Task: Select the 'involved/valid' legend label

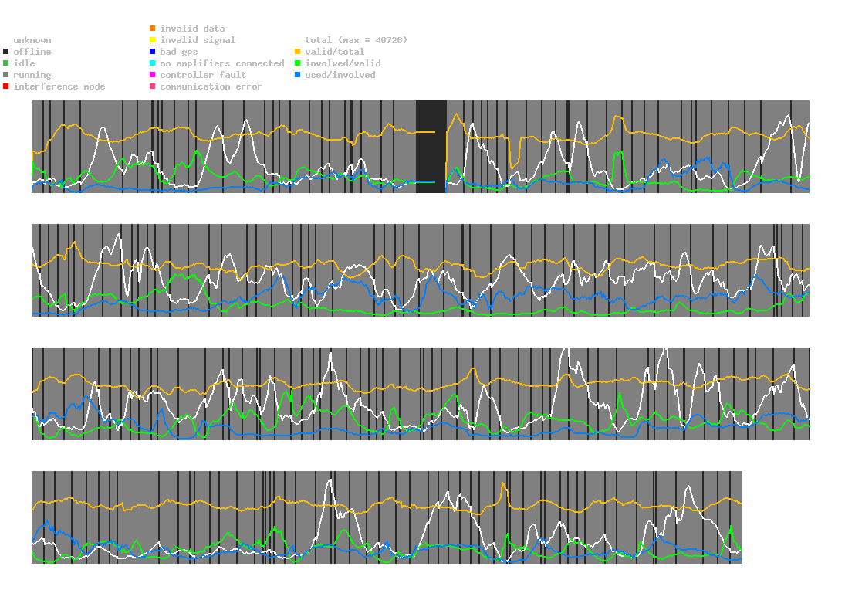Action: tap(343, 63)
